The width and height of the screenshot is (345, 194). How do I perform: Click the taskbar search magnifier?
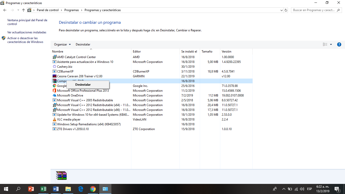click(18, 189)
